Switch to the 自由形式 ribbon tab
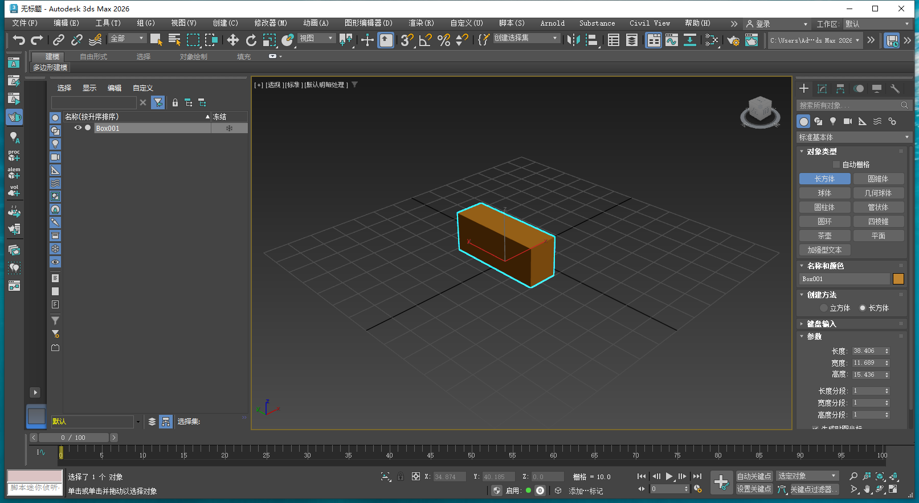Image resolution: width=919 pixels, height=503 pixels. [x=93, y=57]
